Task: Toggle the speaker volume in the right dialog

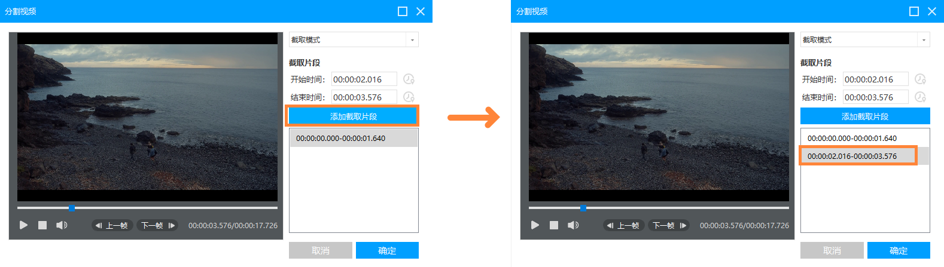Action: point(573,225)
